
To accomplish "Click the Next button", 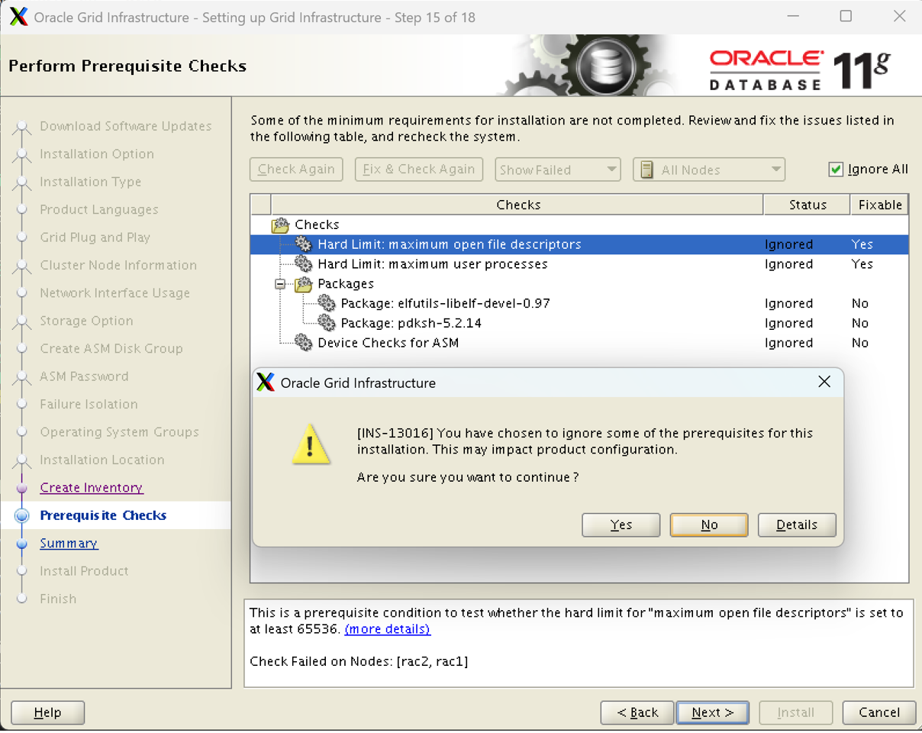I will click(713, 712).
